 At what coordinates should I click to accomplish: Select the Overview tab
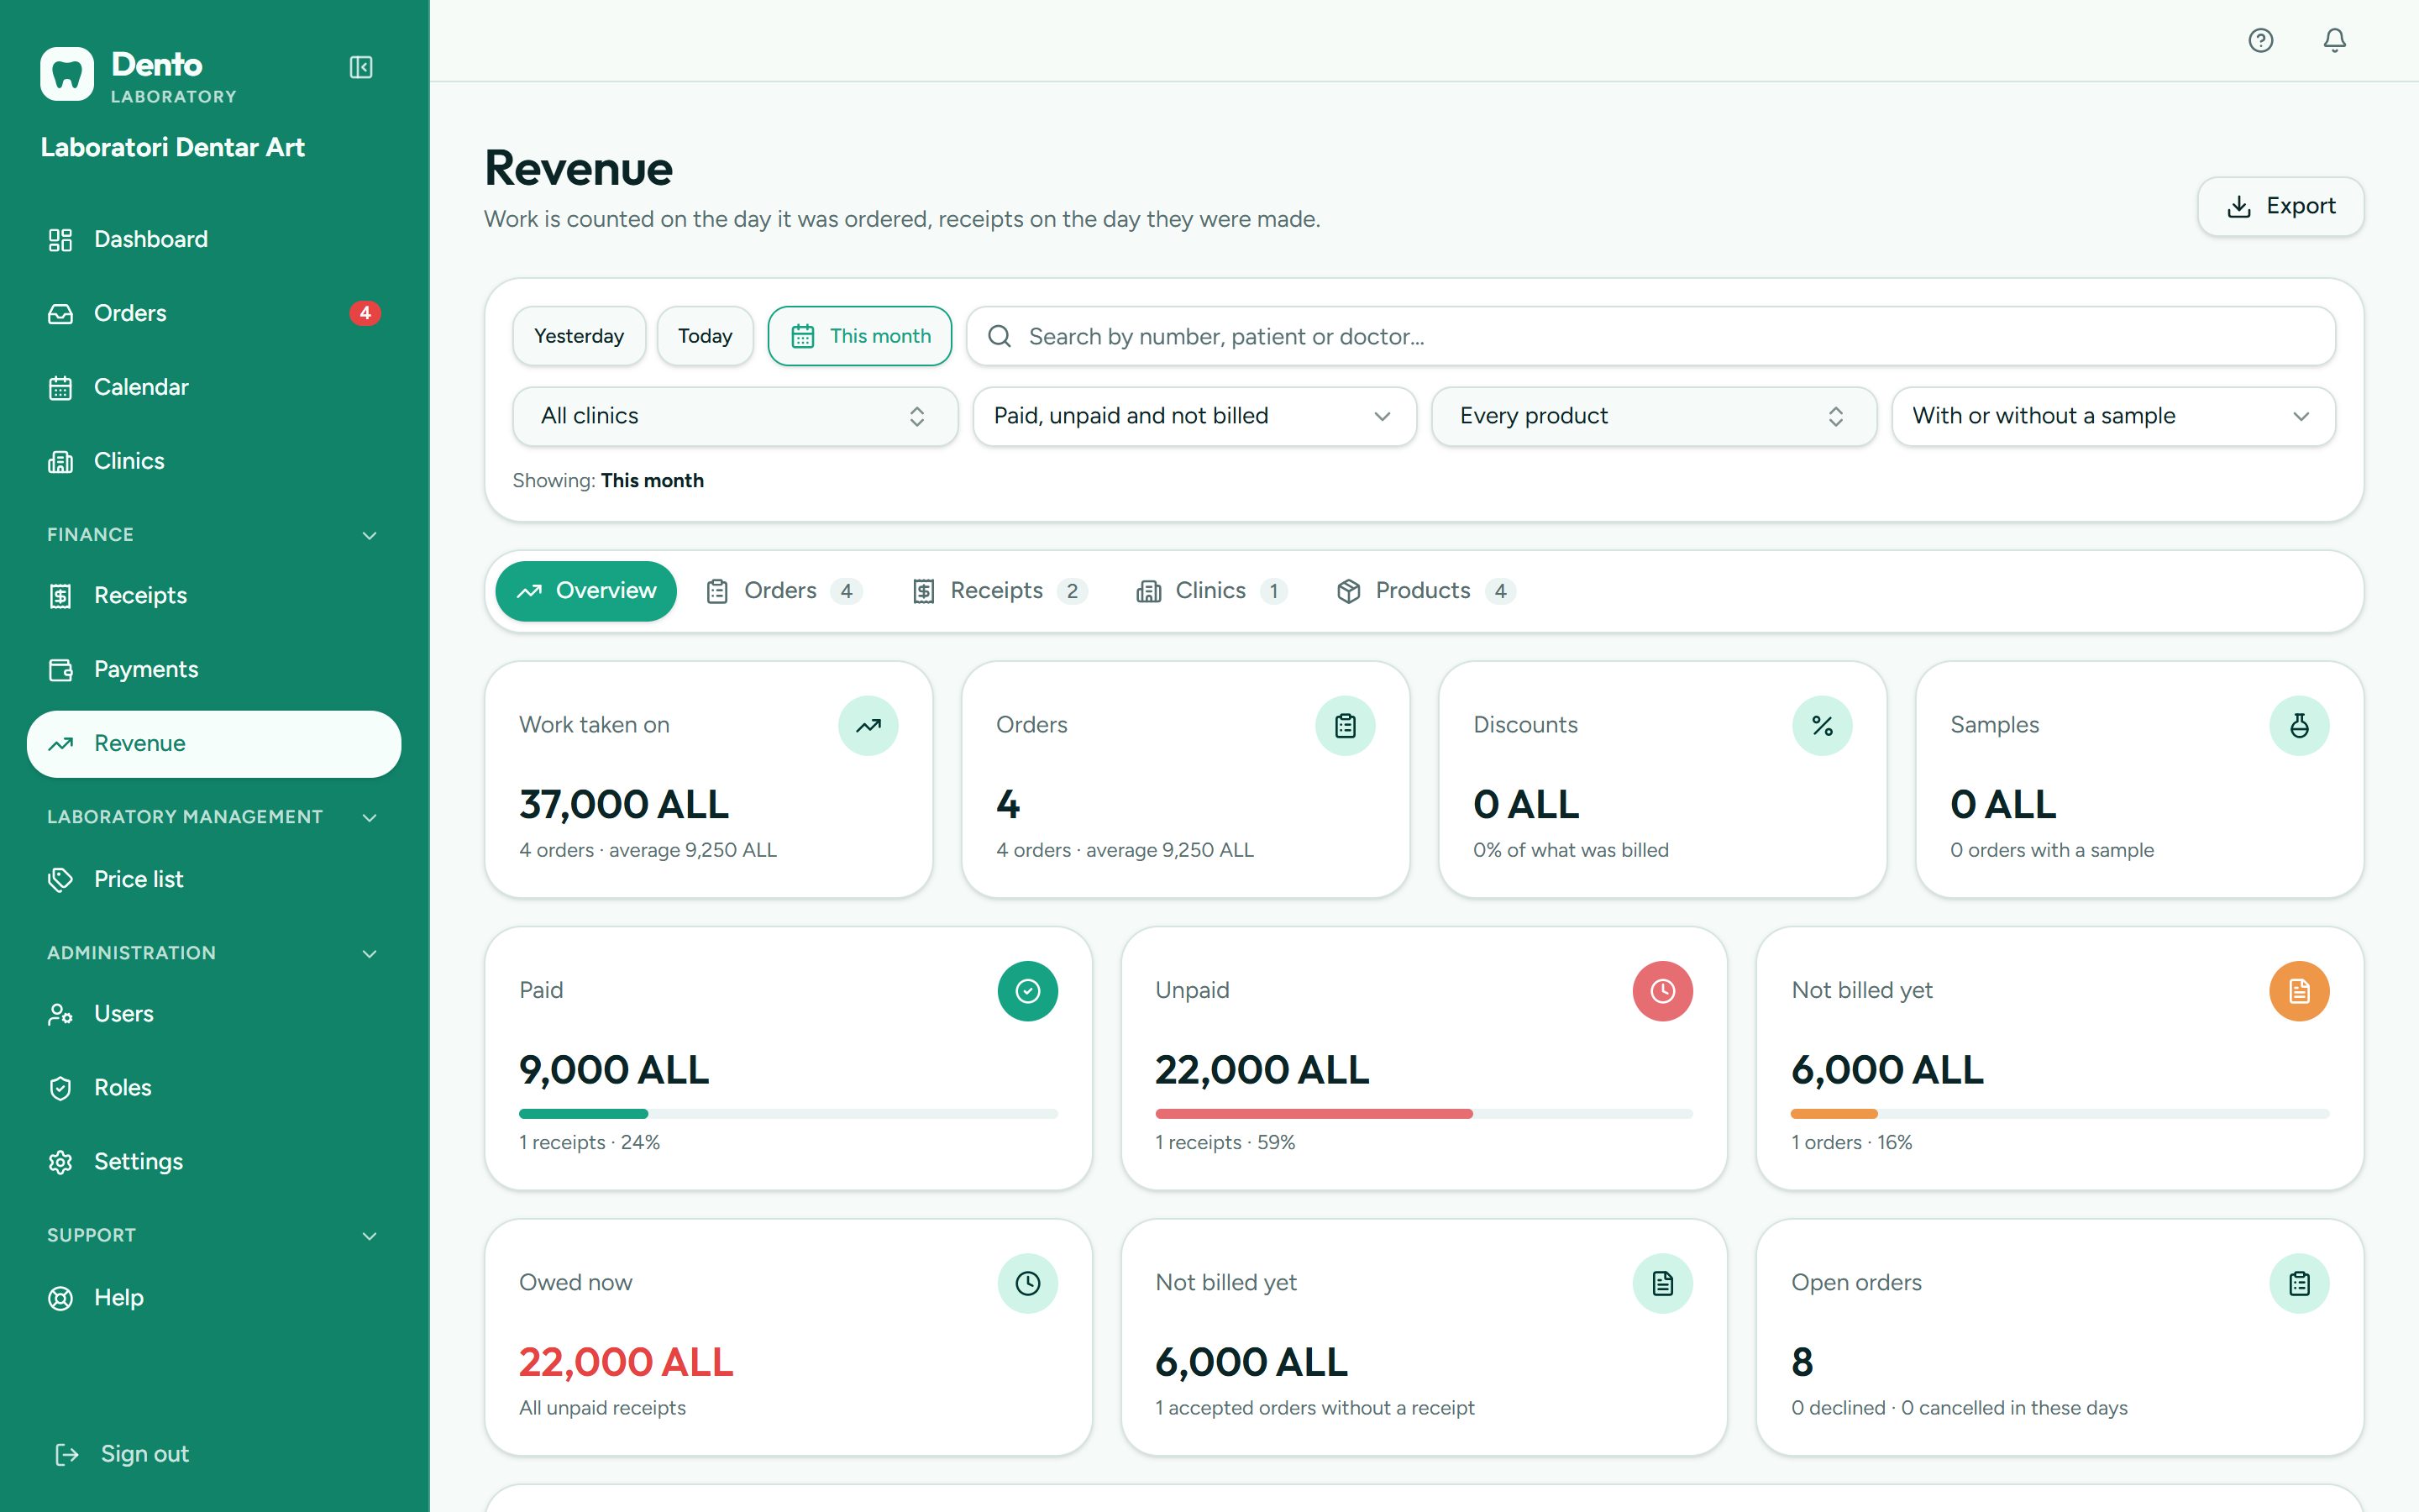pos(585,591)
